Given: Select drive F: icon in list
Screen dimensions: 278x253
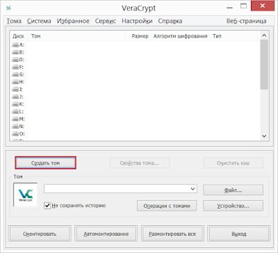Looking at the screenshot, I should click(x=15, y=67).
